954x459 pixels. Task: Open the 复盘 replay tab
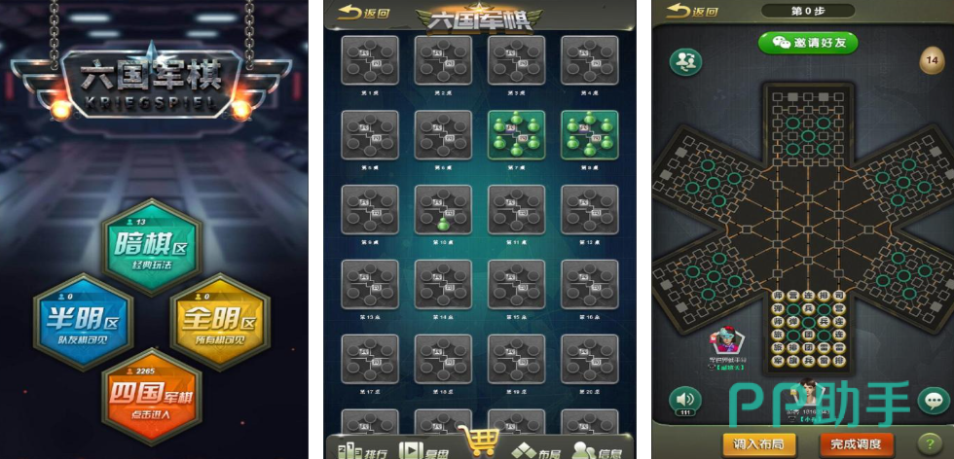pos(423,451)
